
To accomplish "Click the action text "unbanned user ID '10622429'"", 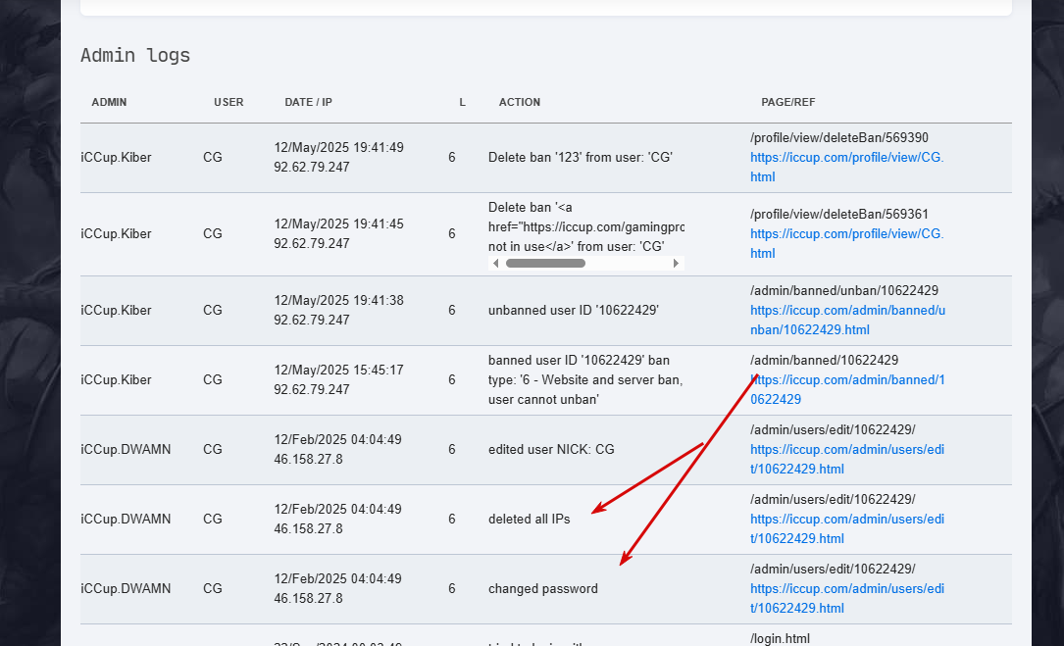I will tap(574, 310).
